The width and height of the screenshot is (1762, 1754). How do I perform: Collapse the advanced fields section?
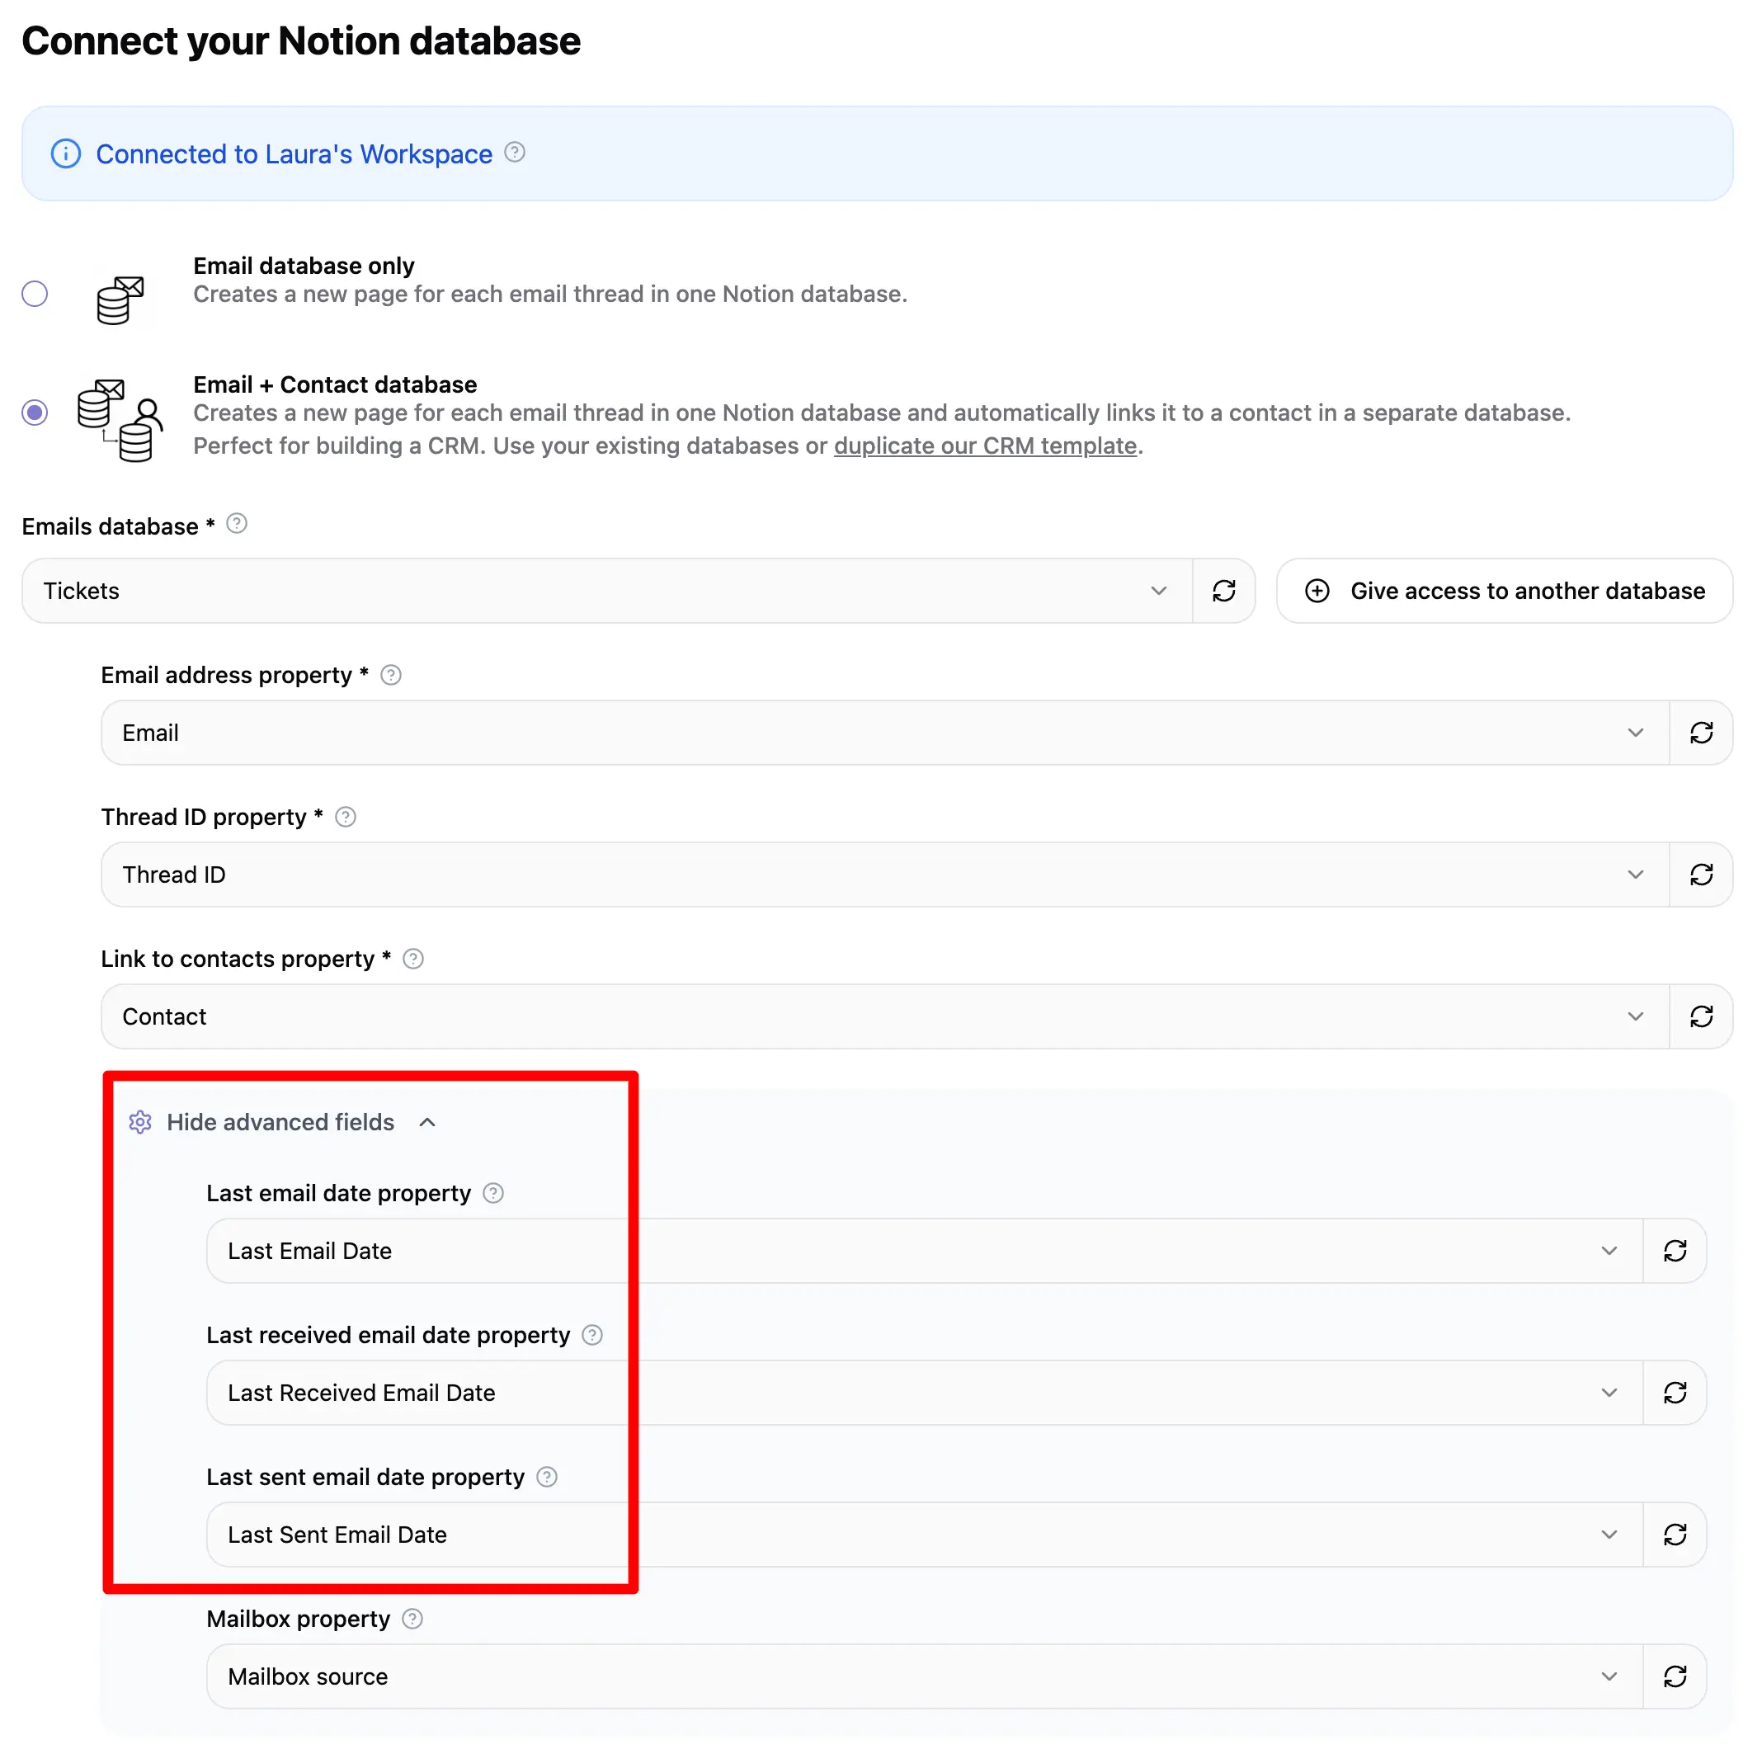pos(426,1122)
